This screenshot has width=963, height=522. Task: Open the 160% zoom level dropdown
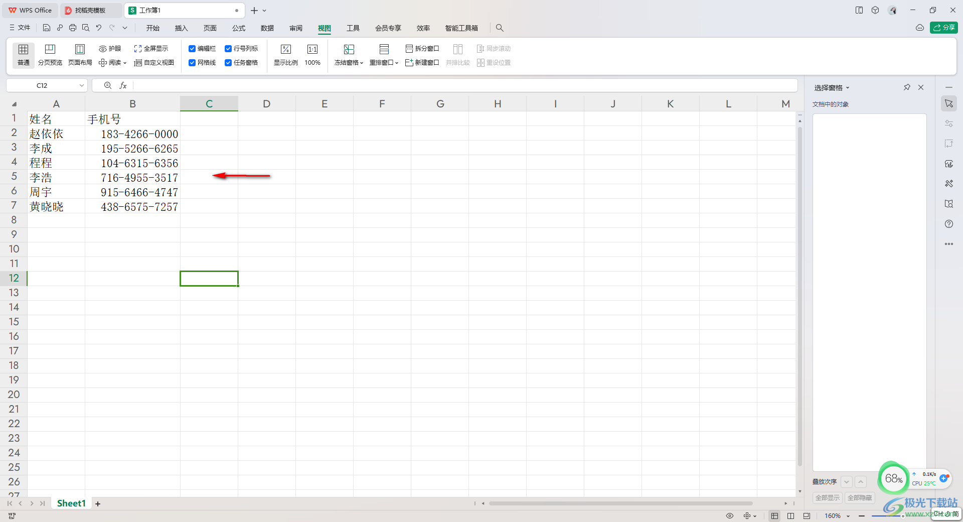tap(848, 516)
